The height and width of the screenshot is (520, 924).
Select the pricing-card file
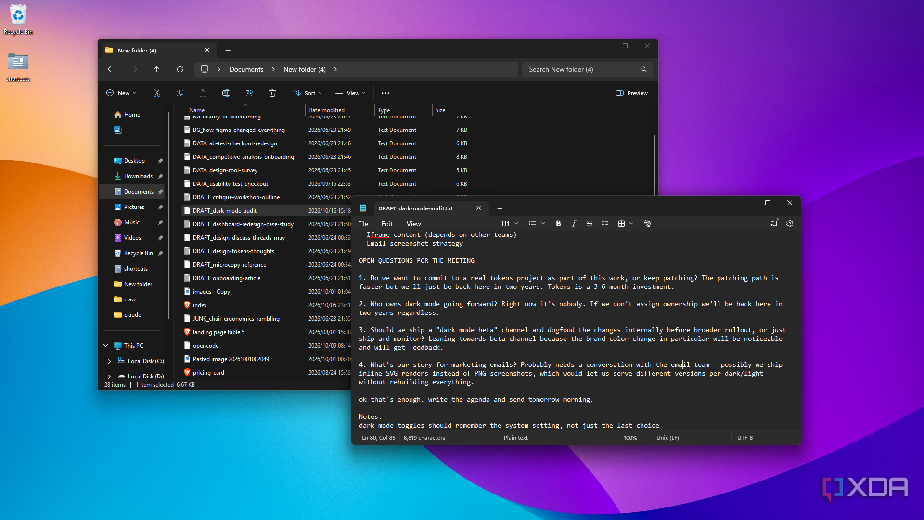[x=208, y=373]
